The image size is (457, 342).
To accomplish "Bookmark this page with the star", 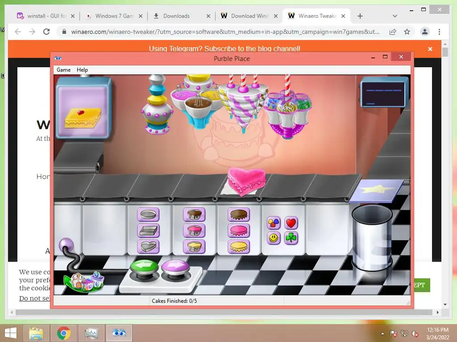I will coord(407,32).
